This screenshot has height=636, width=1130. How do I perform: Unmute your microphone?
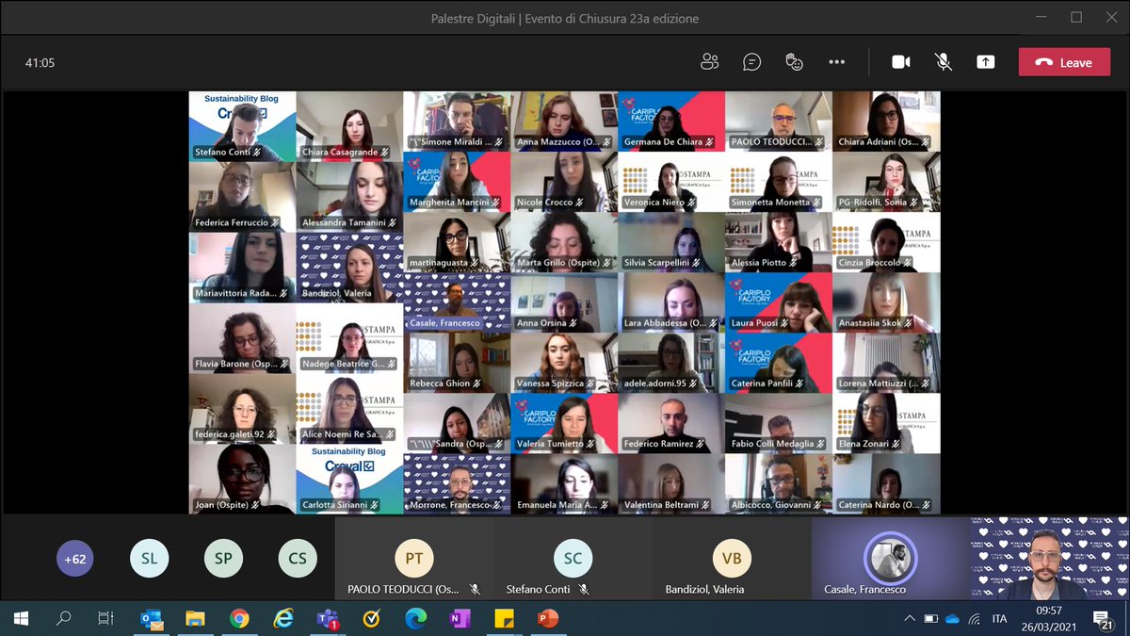pyautogui.click(x=943, y=61)
